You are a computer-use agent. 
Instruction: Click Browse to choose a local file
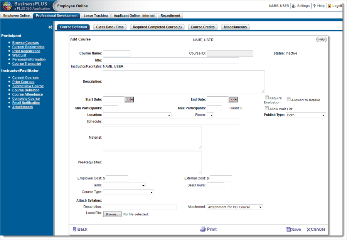112,214
